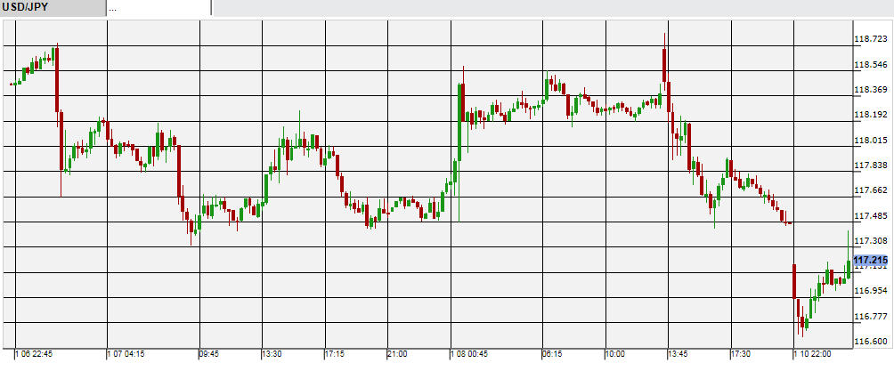Select the USD/JPY chart tab

pyautogui.click(x=52, y=8)
